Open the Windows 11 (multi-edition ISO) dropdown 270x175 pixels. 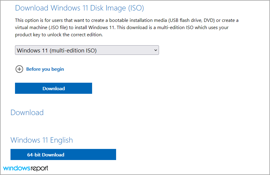click(x=87, y=50)
